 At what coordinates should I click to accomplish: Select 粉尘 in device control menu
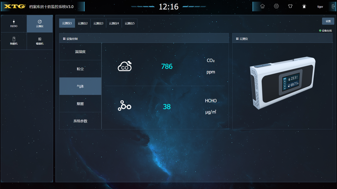[x=80, y=69]
